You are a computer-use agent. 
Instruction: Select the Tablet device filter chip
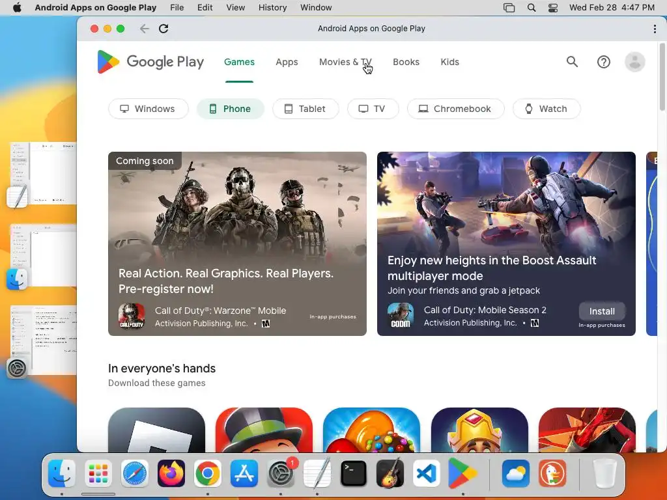click(305, 109)
